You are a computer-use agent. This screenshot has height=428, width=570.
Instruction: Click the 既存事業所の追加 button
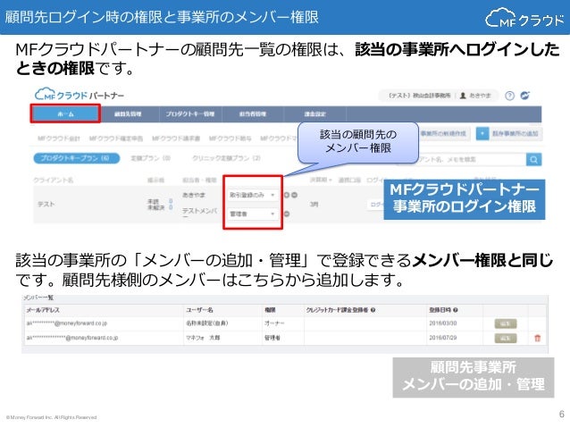click(509, 133)
